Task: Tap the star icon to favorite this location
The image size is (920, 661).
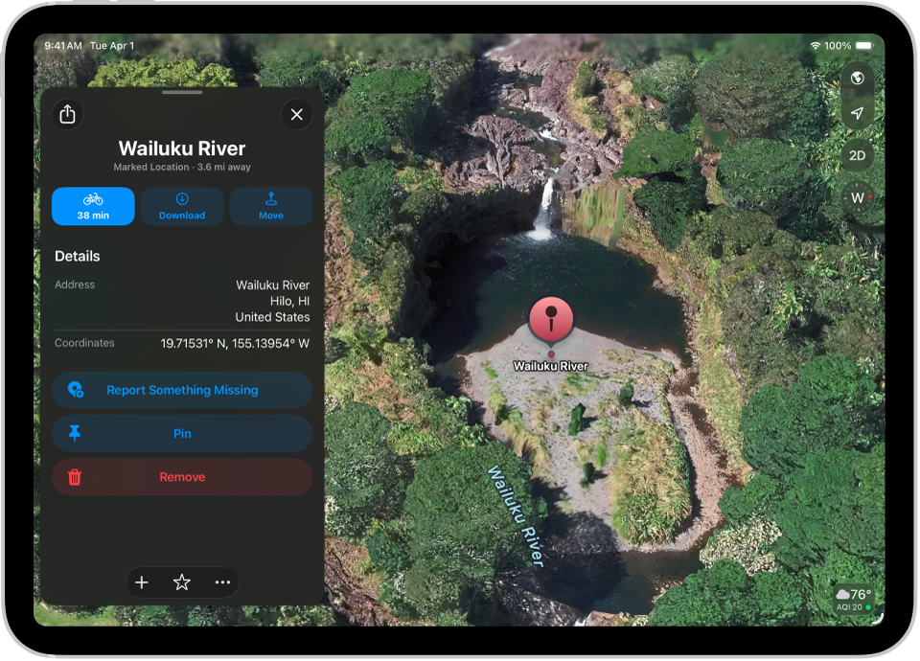Action: (x=181, y=581)
